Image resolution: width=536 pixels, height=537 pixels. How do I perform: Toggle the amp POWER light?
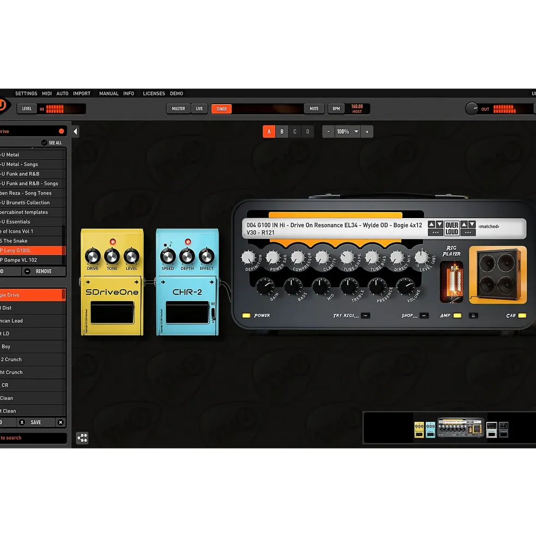pos(246,316)
